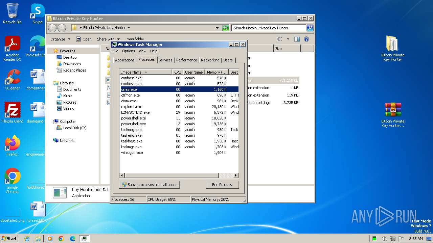
Task: Open Organize dropdown menu
Action: (60, 39)
